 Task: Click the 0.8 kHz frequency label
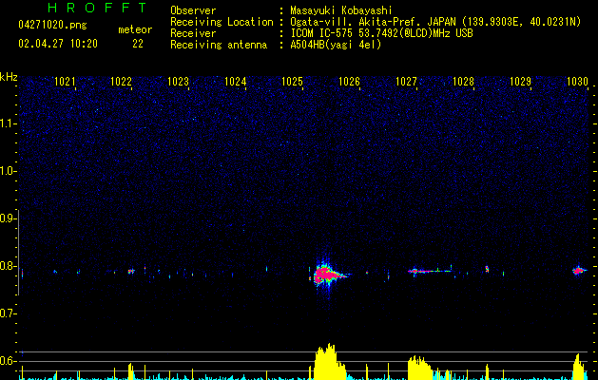pyautogui.click(x=8, y=266)
